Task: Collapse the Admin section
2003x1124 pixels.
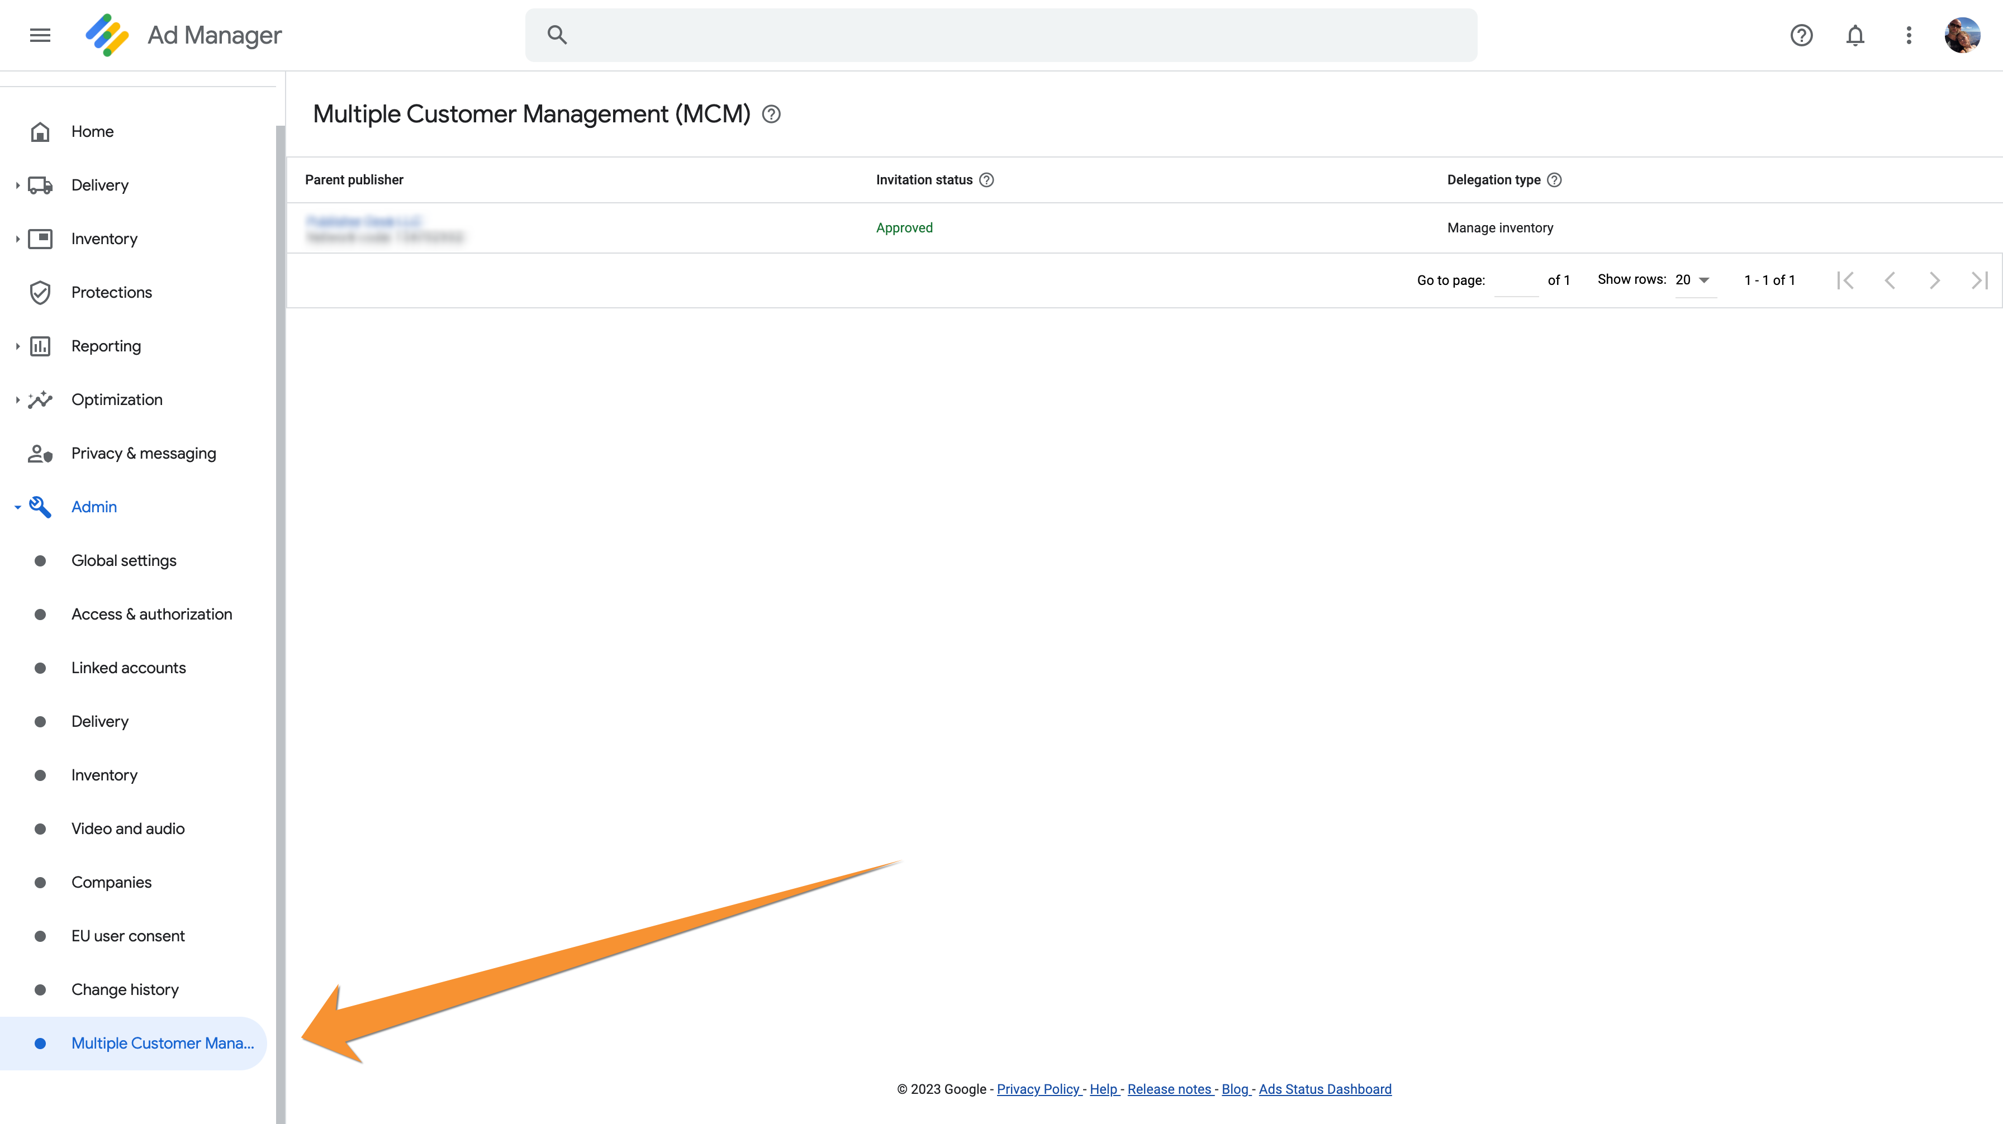Action: click(x=17, y=507)
